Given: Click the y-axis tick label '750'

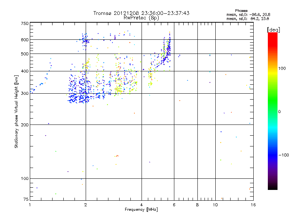Looking at the screenshot, I should tap(25, 23).
